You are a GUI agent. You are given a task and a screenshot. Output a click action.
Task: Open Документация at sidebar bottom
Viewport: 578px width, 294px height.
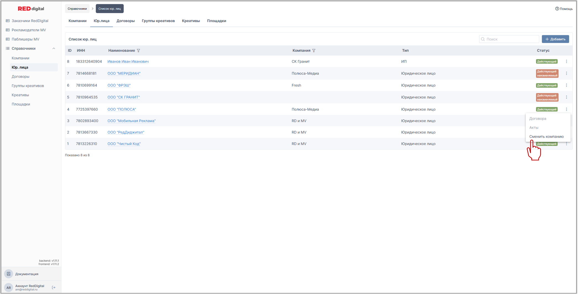click(x=27, y=274)
